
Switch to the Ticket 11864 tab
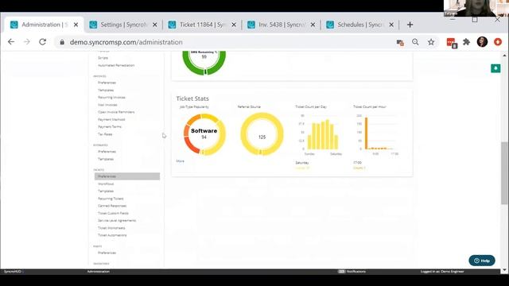202,25
